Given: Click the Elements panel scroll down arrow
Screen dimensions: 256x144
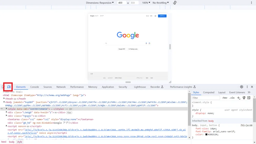Looking at the screenshot, I should point(189,137).
